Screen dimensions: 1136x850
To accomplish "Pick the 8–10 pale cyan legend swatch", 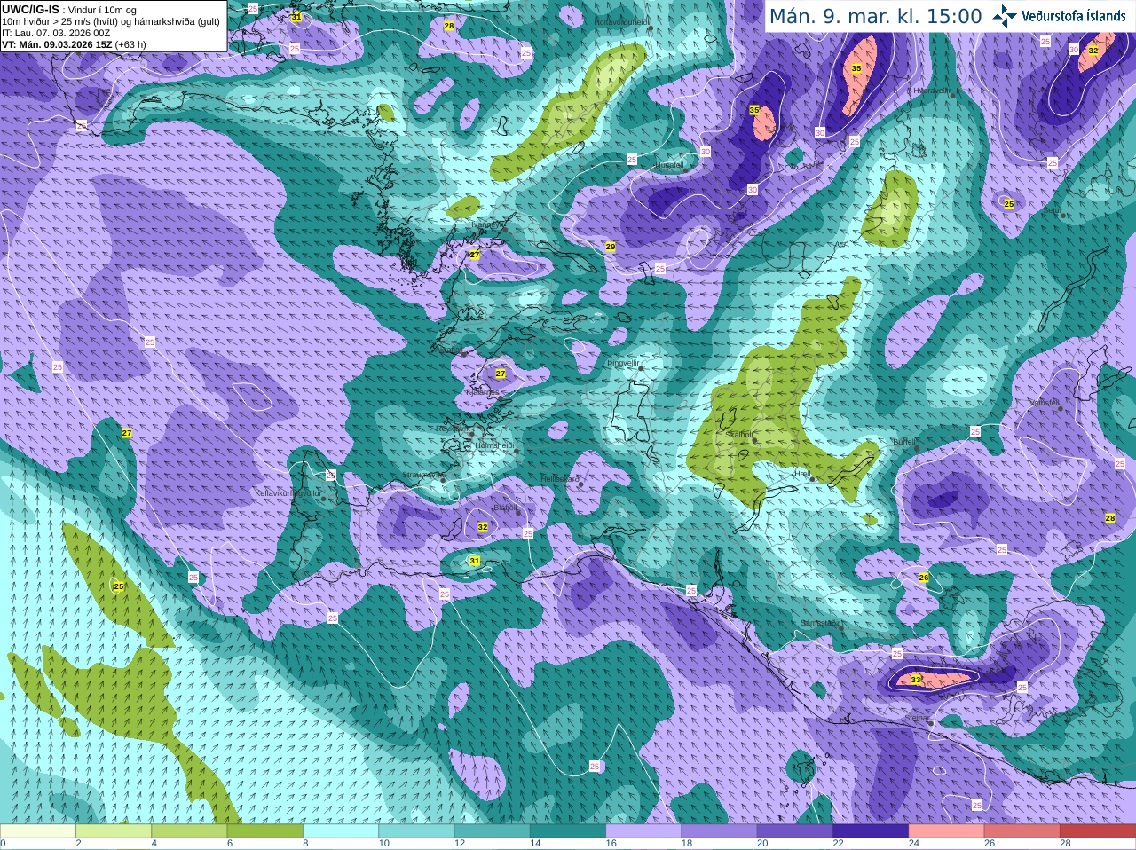I will click(x=341, y=831).
